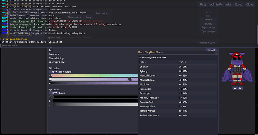The height and width of the screenshot is (135, 258).
Task: Select the Service Worker row
Action: (178, 111)
